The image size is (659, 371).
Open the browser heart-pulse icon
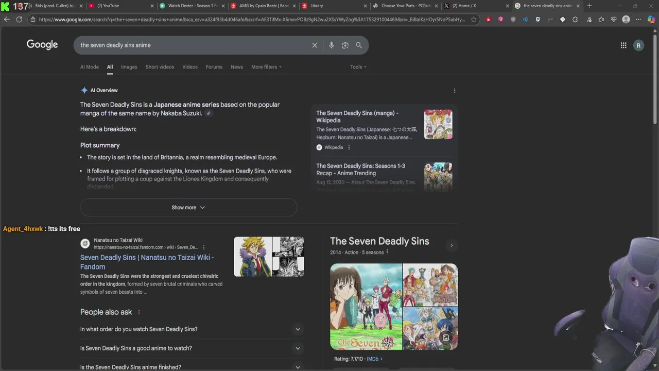pos(614,20)
